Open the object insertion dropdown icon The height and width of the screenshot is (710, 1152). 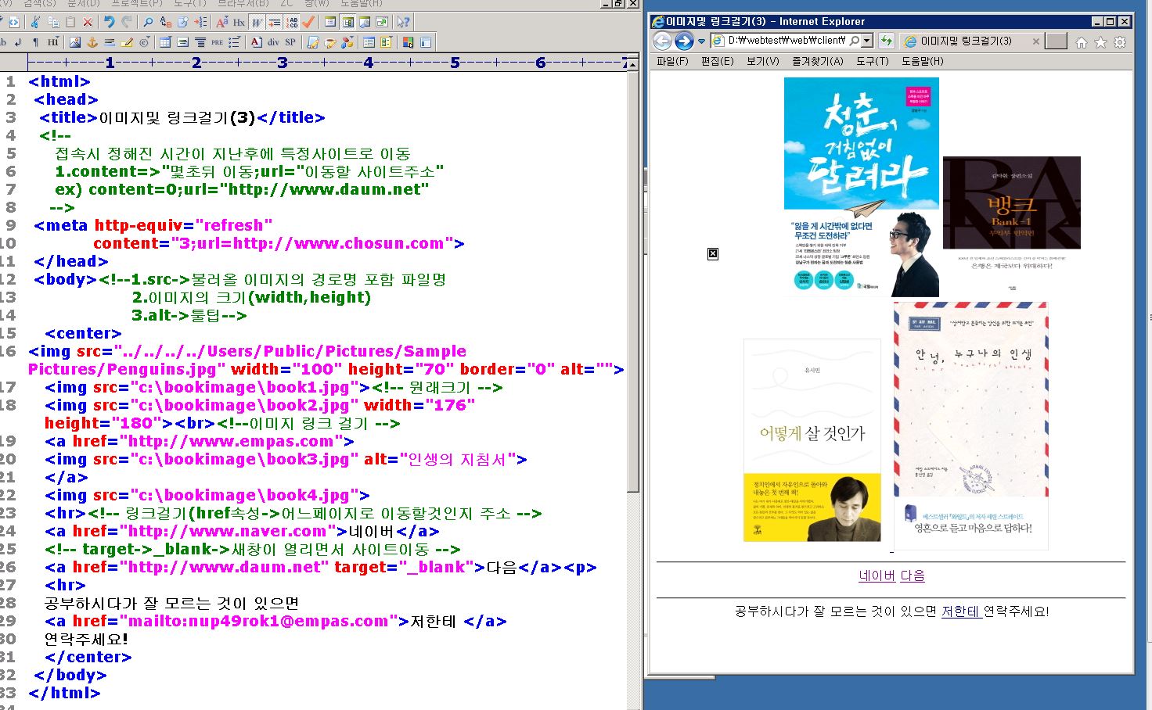tap(347, 41)
